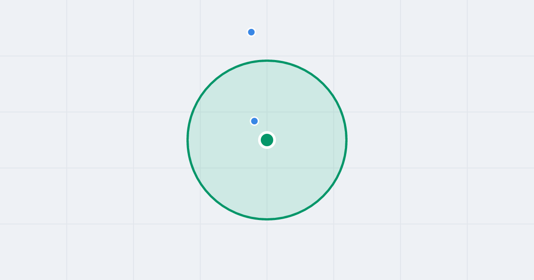The image size is (534, 280).
Task: Click the empty grid cell in the top-left corner
Action: [x=33, y=28]
